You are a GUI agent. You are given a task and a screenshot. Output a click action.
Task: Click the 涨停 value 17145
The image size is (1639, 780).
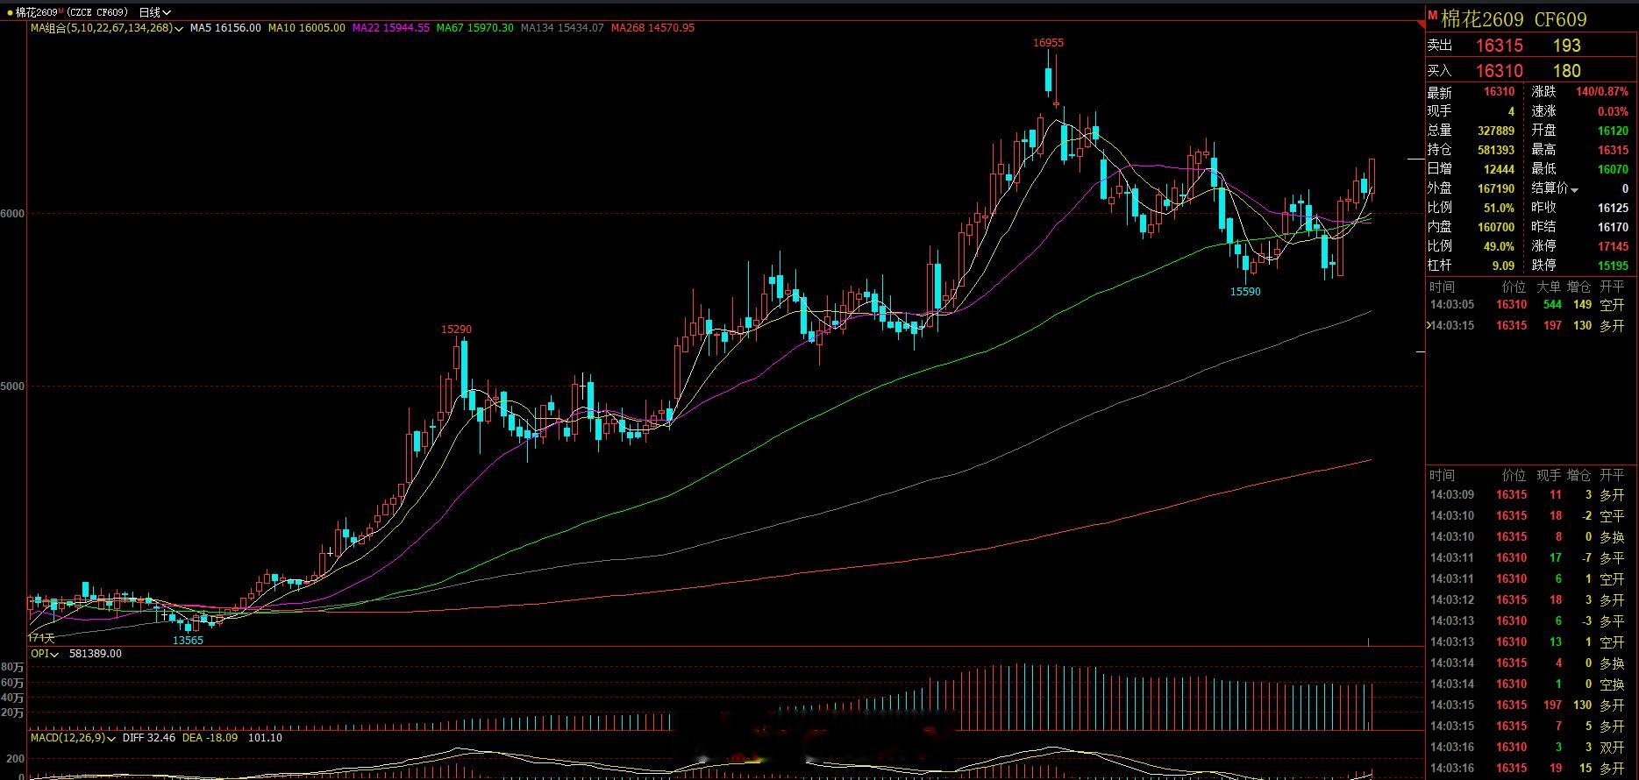click(x=1614, y=246)
